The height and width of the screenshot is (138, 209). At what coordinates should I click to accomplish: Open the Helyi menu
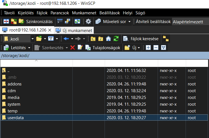128,13
